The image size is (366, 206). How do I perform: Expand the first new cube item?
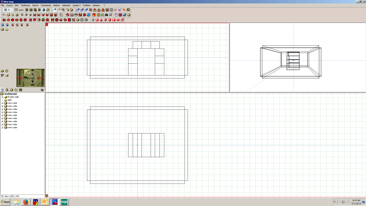(2, 103)
